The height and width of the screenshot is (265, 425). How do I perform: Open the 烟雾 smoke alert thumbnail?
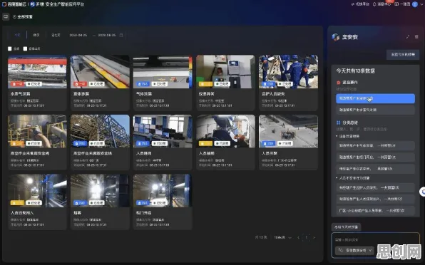tap(100, 191)
